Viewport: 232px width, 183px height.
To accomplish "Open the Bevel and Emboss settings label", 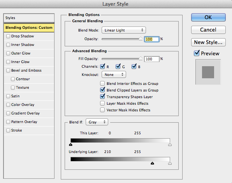I will click(x=26, y=70).
